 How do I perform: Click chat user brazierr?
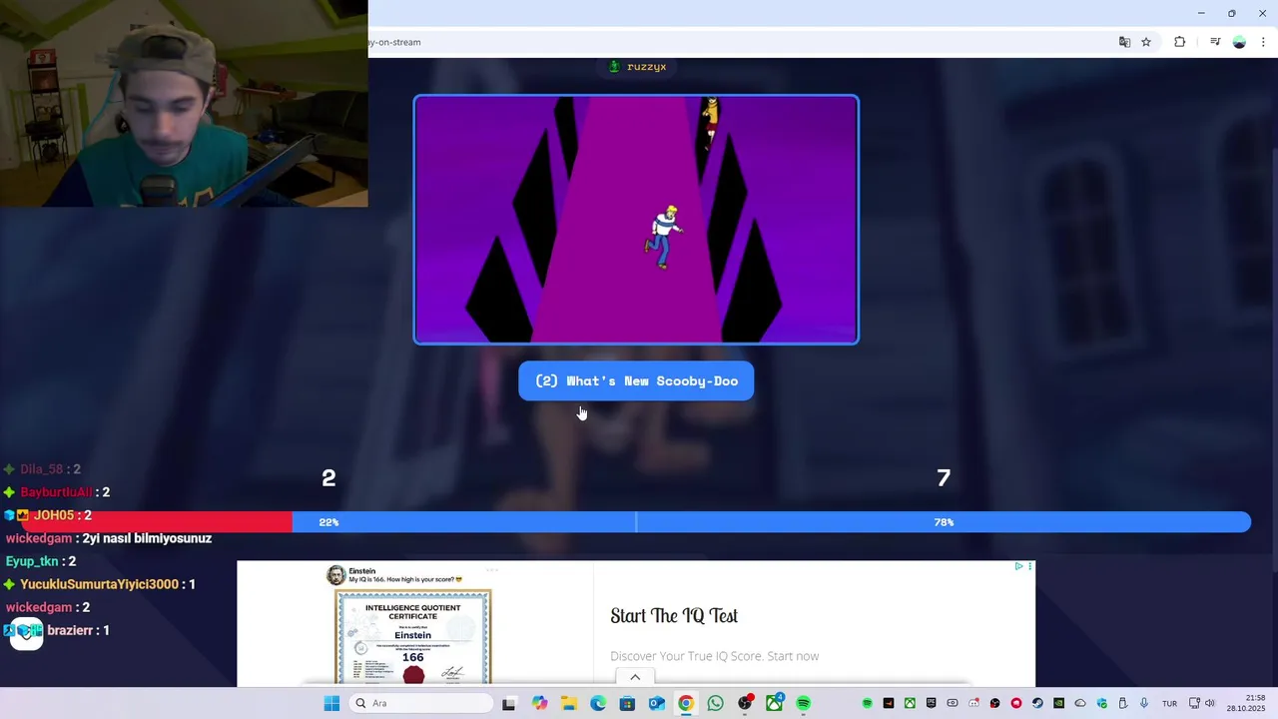(70, 630)
